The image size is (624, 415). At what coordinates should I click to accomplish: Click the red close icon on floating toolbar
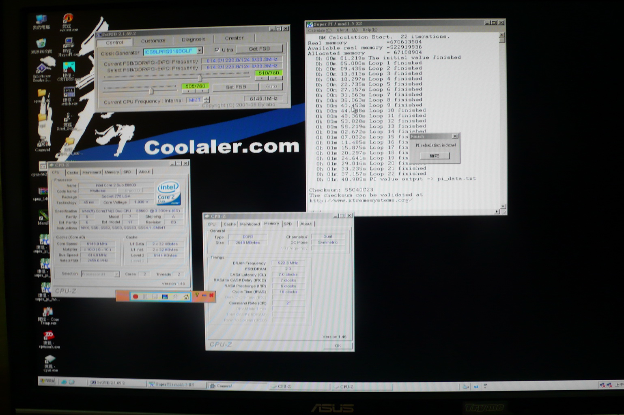(x=211, y=295)
